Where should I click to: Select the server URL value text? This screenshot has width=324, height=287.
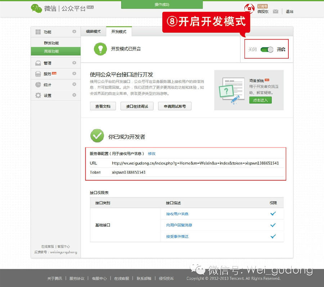pyautogui.click(x=195, y=163)
